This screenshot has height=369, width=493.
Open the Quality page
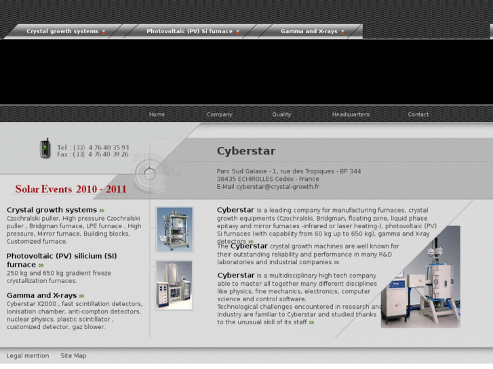click(x=281, y=114)
